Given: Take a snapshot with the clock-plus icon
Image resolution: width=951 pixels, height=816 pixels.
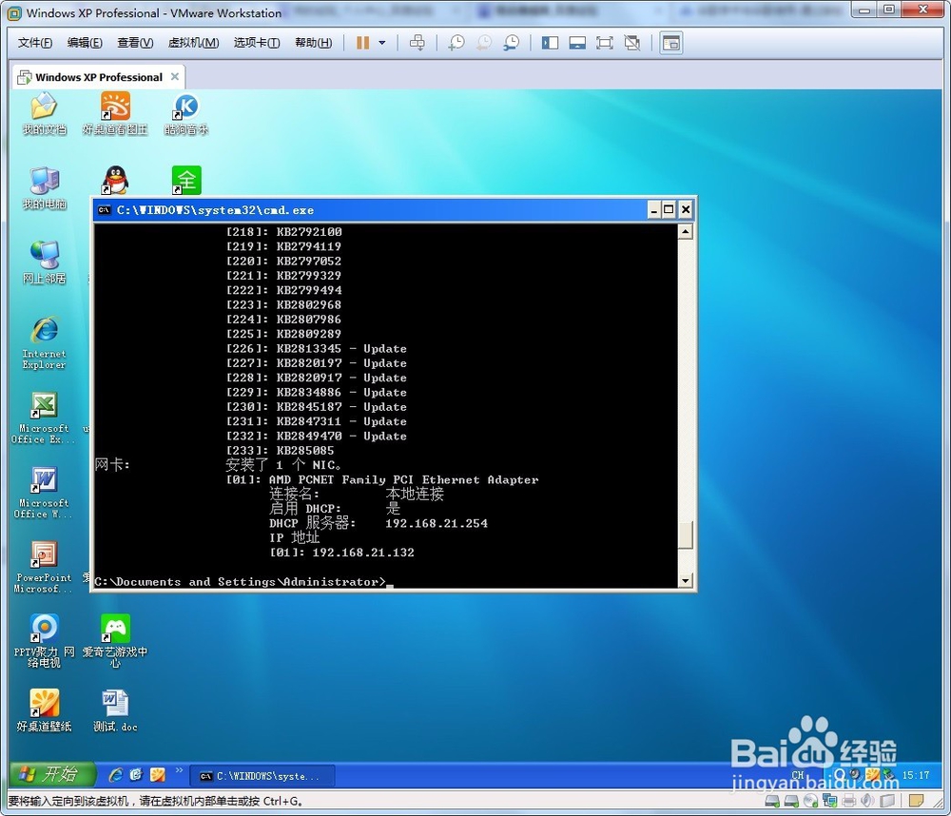Looking at the screenshot, I should 456,43.
